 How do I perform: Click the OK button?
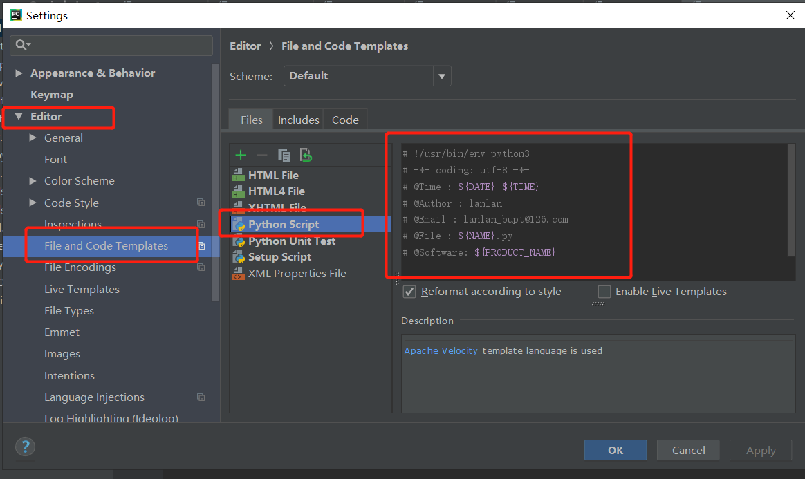[x=615, y=450]
